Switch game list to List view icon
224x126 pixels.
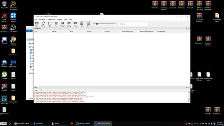(x=82, y=24)
